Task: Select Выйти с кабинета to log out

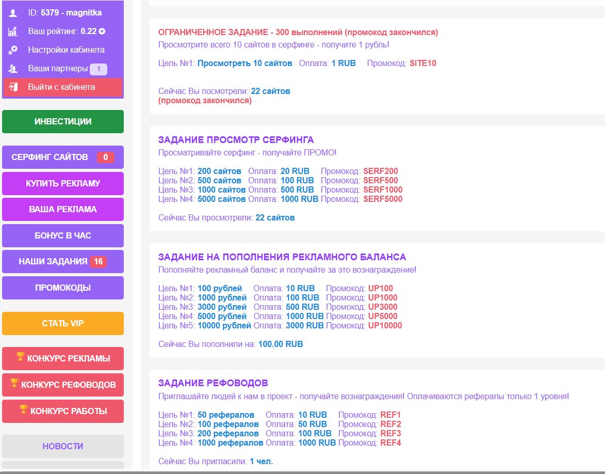Action: tap(63, 87)
